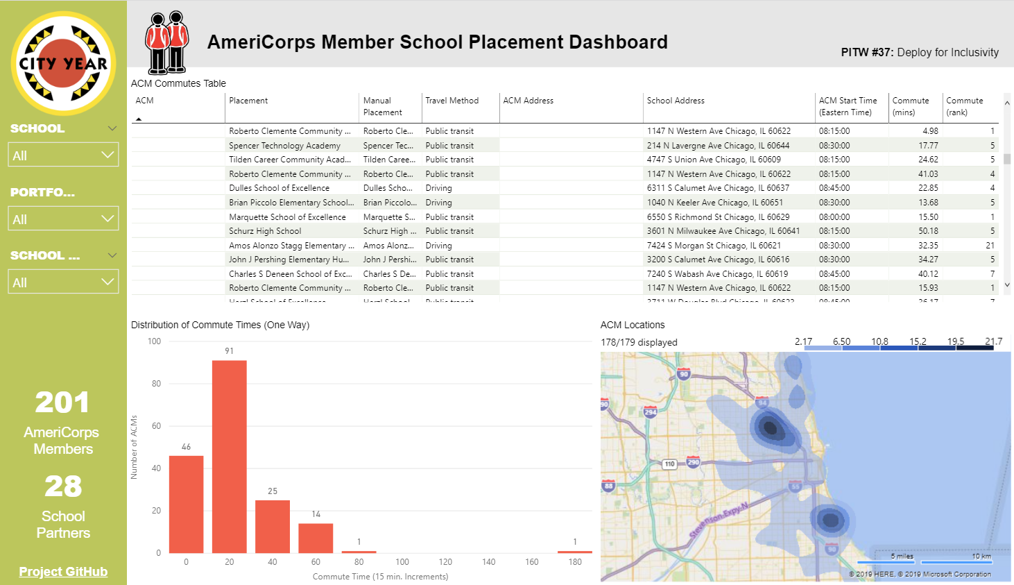Screen dimensions: 1014x585
Task: Select the histogram bar labeled 91
Action: click(230, 457)
